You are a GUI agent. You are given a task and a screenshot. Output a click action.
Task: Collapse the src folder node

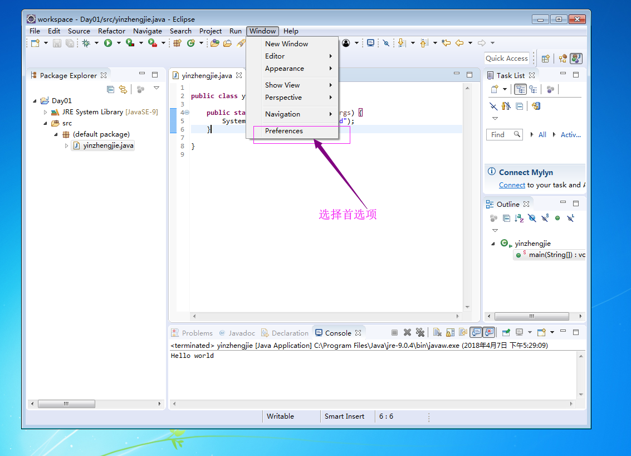[x=45, y=124]
